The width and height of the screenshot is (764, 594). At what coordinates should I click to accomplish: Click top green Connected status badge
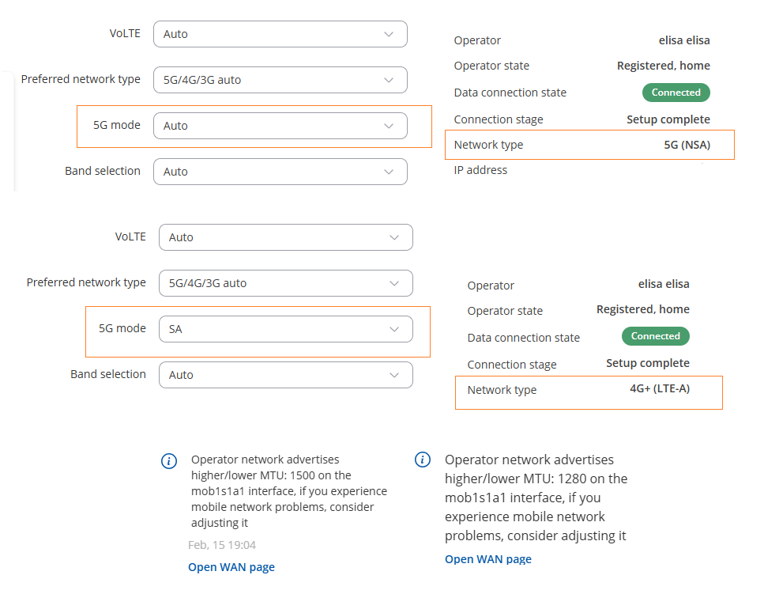676,93
